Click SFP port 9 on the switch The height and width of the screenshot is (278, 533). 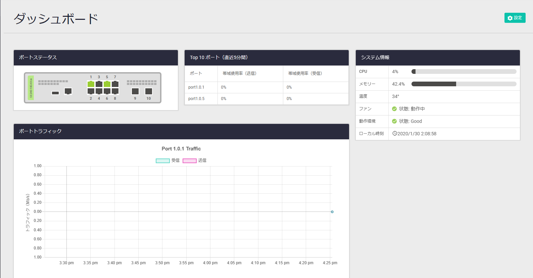(x=135, y=91)
